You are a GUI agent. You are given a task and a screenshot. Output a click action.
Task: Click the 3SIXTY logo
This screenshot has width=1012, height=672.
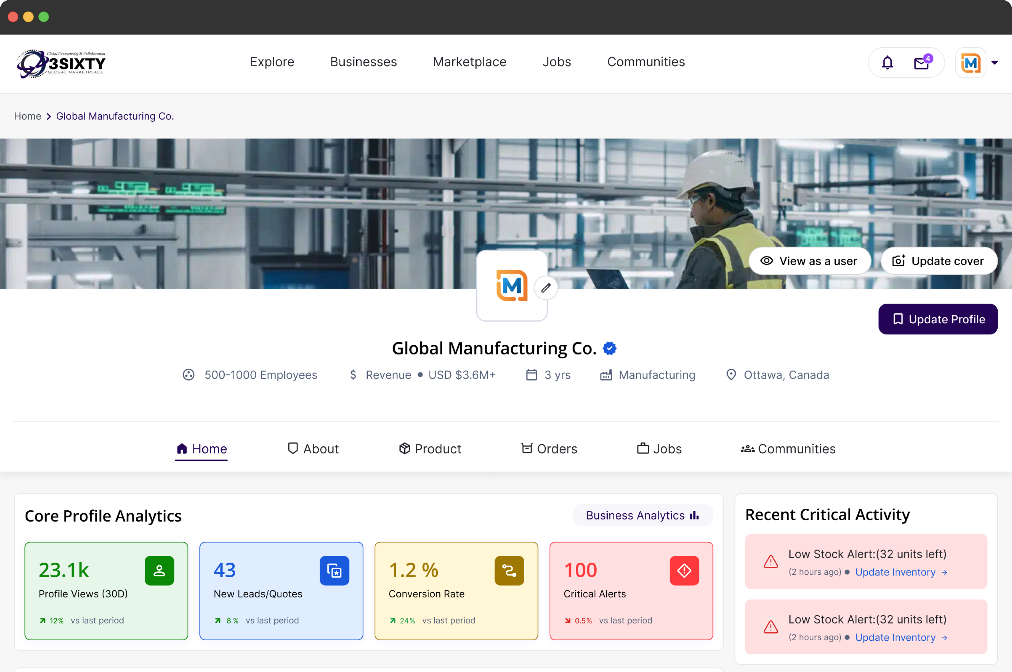coord(61,63)
